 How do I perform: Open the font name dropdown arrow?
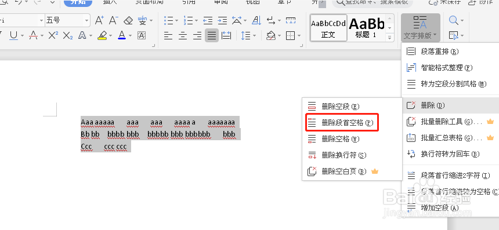41,21
